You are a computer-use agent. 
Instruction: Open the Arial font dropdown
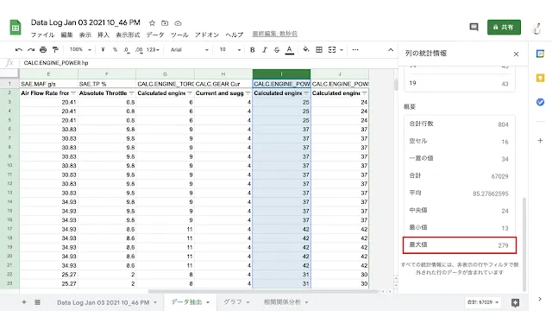(190, 50)
